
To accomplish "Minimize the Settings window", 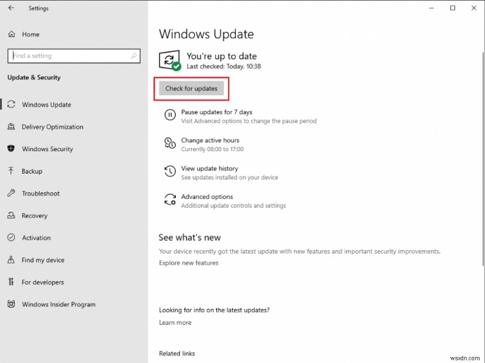I will 432,8.
